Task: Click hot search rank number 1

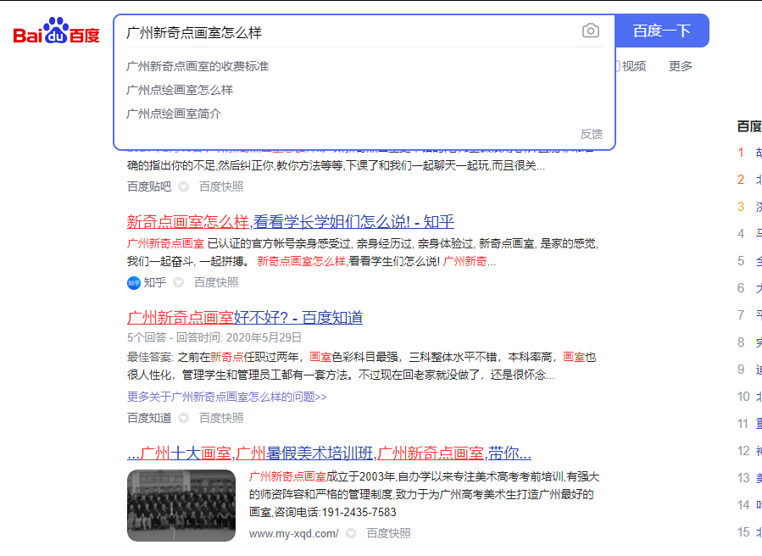Action: tap(741, 153)
